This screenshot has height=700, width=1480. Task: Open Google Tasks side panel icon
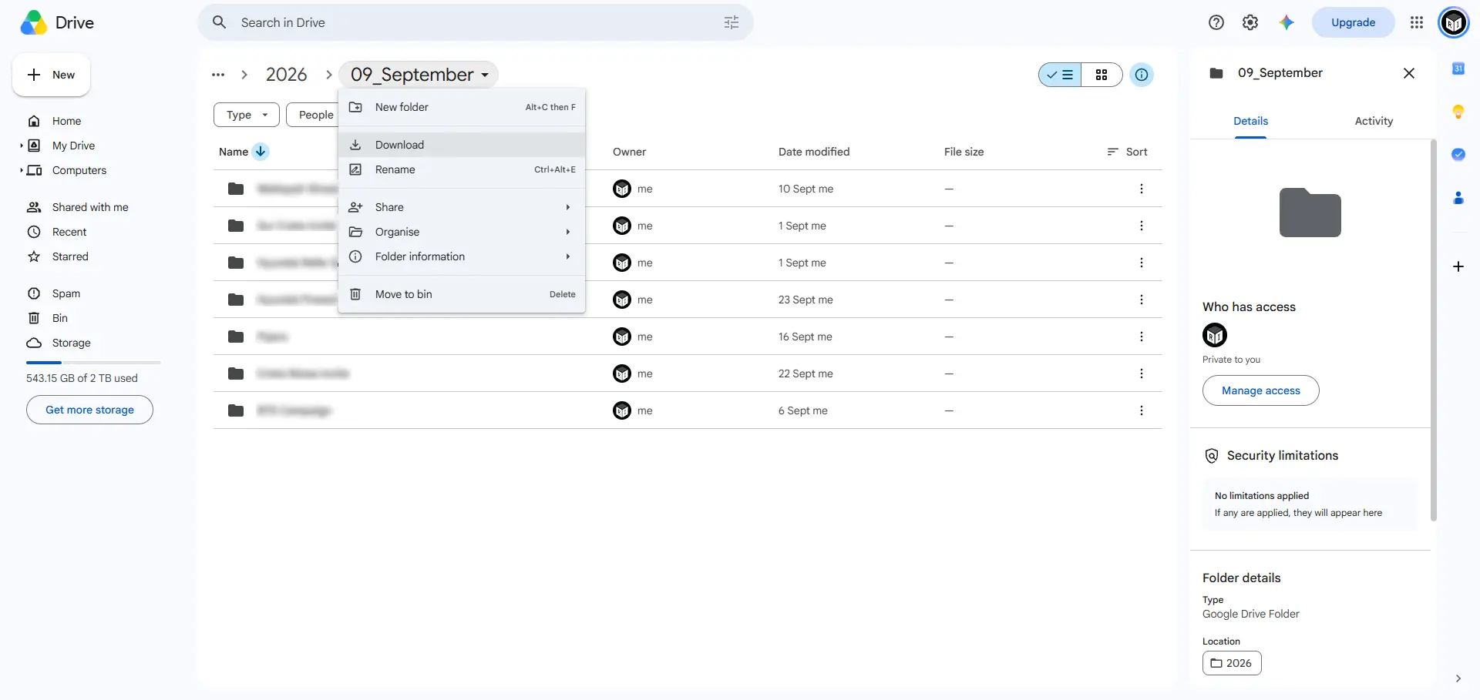(1458, 154)
